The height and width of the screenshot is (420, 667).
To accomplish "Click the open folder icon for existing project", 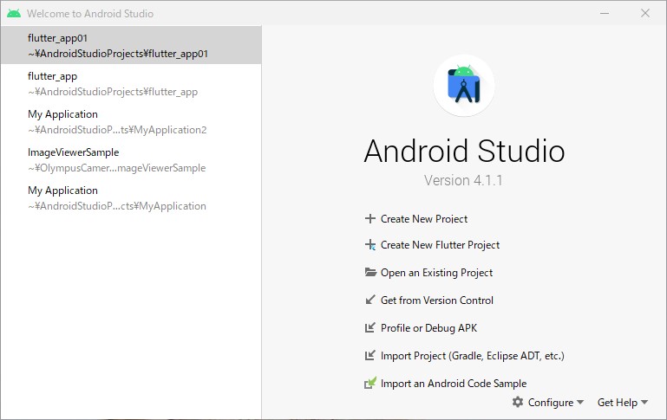I will (x=370, y=272).
